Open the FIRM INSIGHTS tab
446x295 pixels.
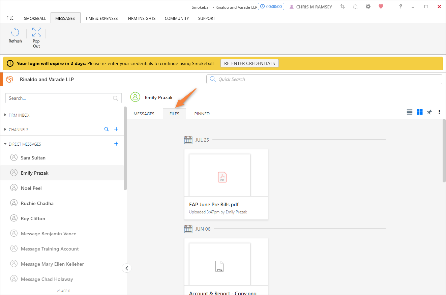tap(142, 18)
